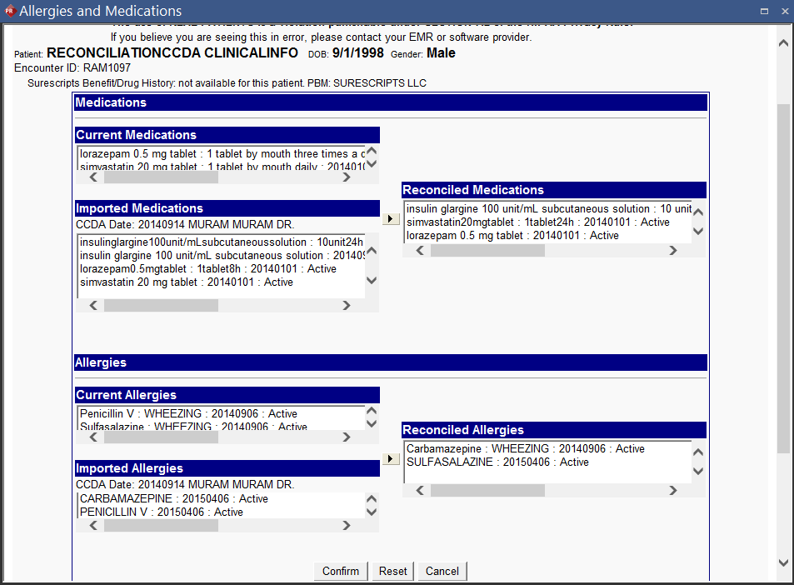Click the Imported Medications horizontal scrollbar thumb
Image resolution: width=794 pixels, height=585 pixels.
(161, 306)
